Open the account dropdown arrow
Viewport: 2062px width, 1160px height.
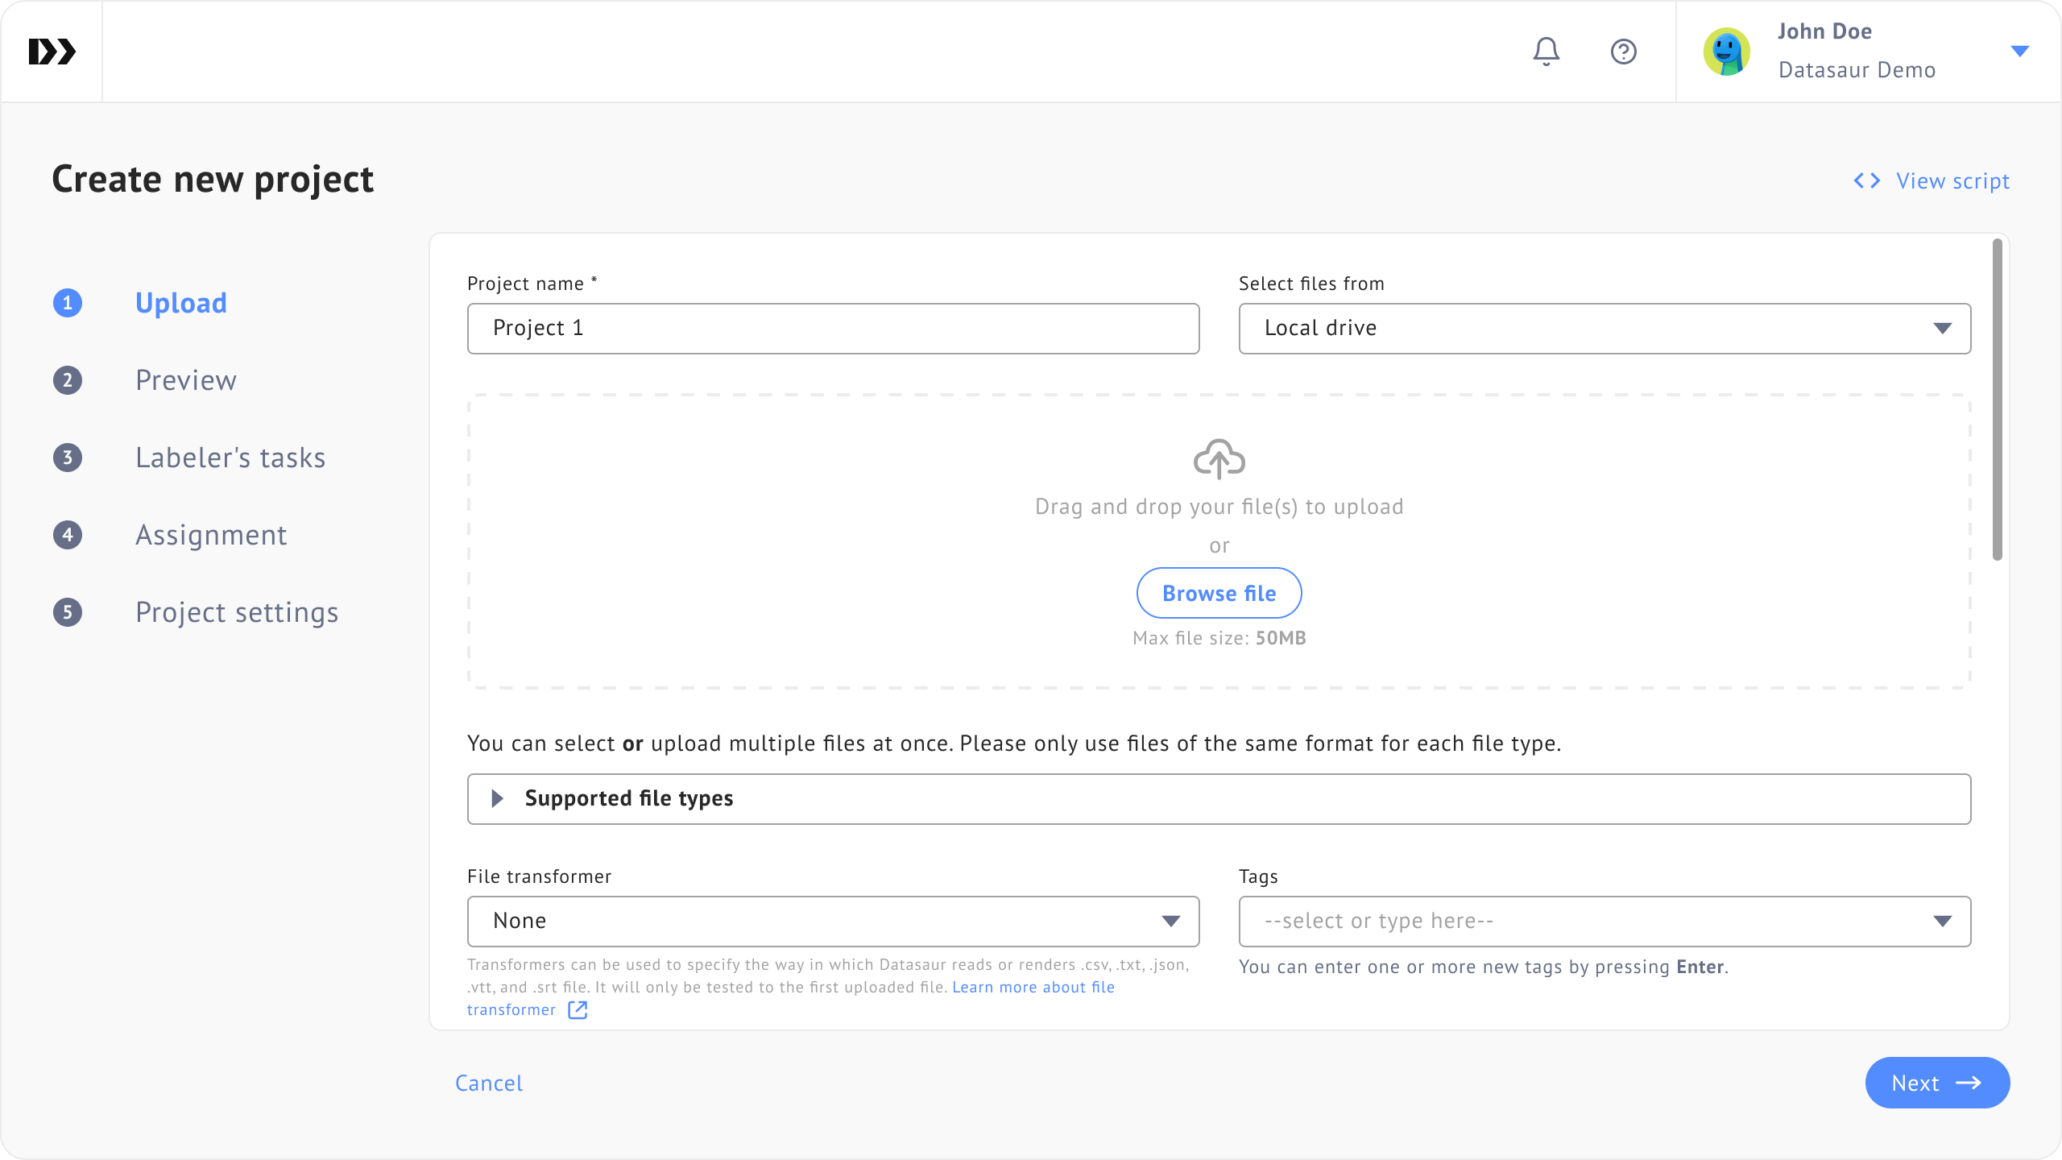coord(2019,52)
